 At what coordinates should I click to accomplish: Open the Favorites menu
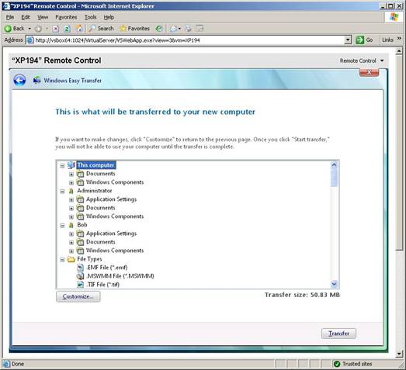pos(66,17)
